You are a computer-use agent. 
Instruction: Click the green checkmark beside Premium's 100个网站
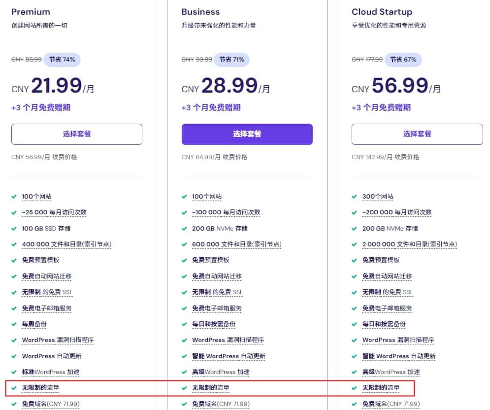[14, 196]
